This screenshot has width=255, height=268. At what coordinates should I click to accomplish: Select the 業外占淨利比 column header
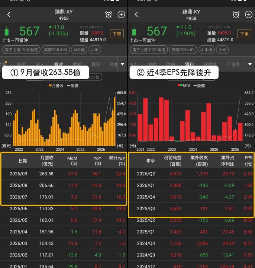(x=228, y=161)
